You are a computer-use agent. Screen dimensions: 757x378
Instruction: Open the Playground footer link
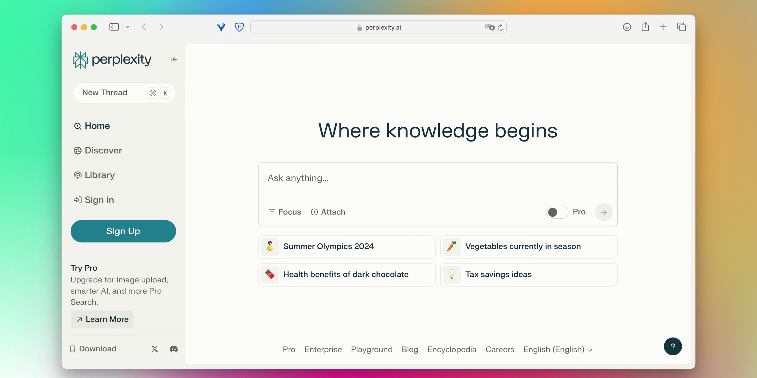[372, 350]
